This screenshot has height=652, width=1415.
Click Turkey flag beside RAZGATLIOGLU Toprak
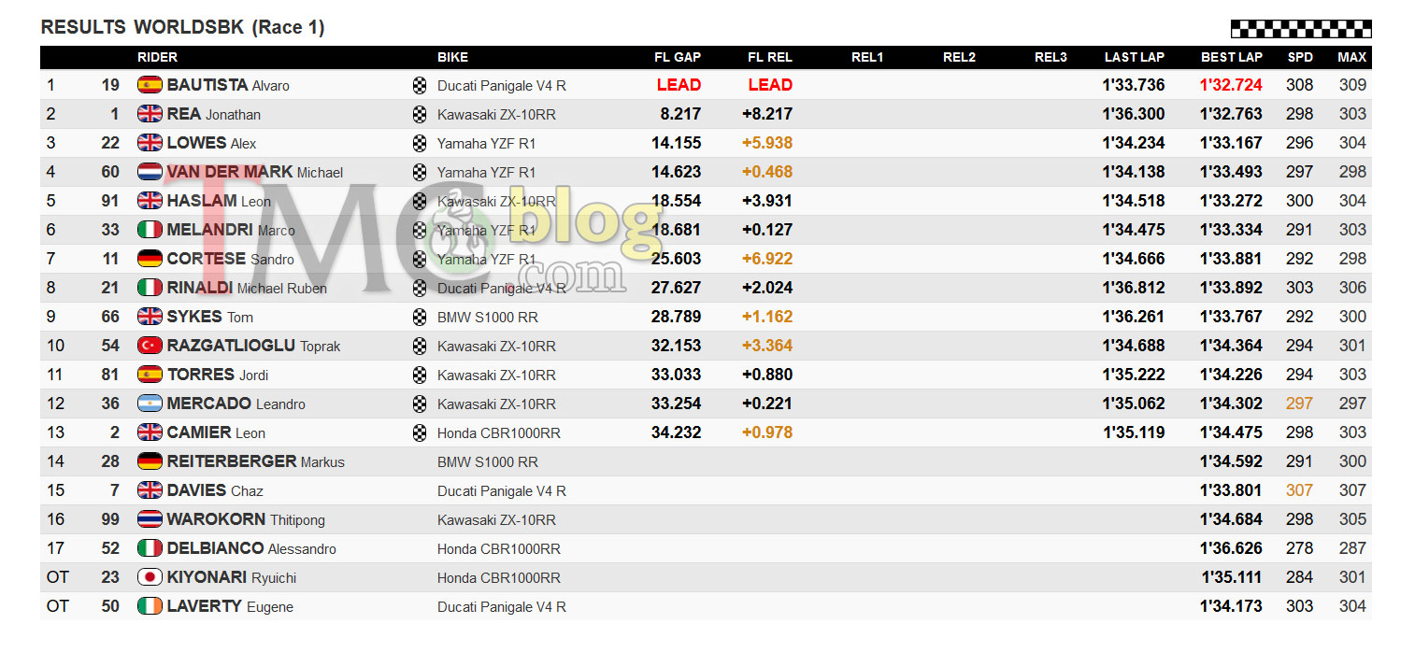(150, 346)
